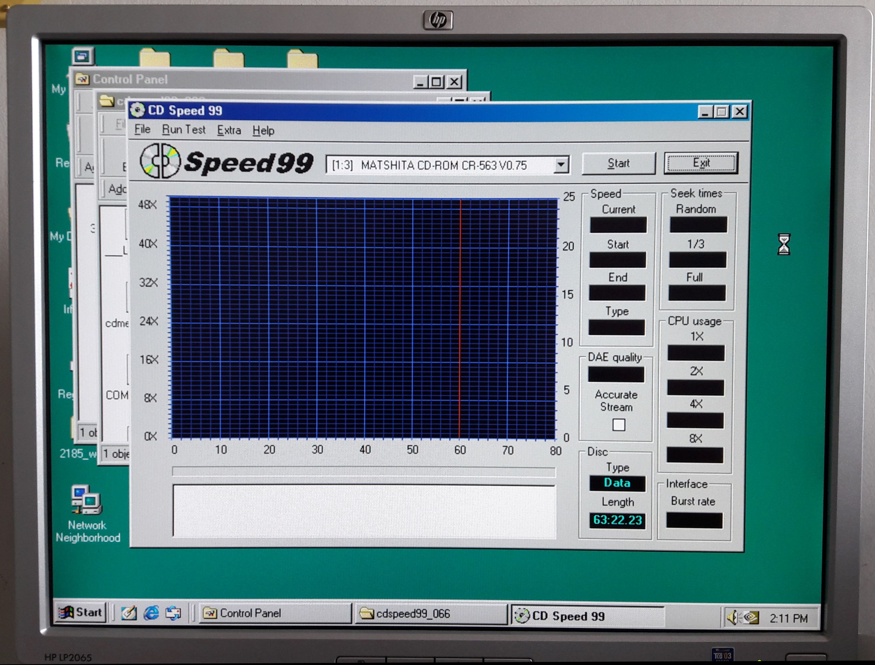The height and width of the screenshot is (665, 875).
Task: Launch Internet Explorer from quick launch
Action: tap(151, 613)
